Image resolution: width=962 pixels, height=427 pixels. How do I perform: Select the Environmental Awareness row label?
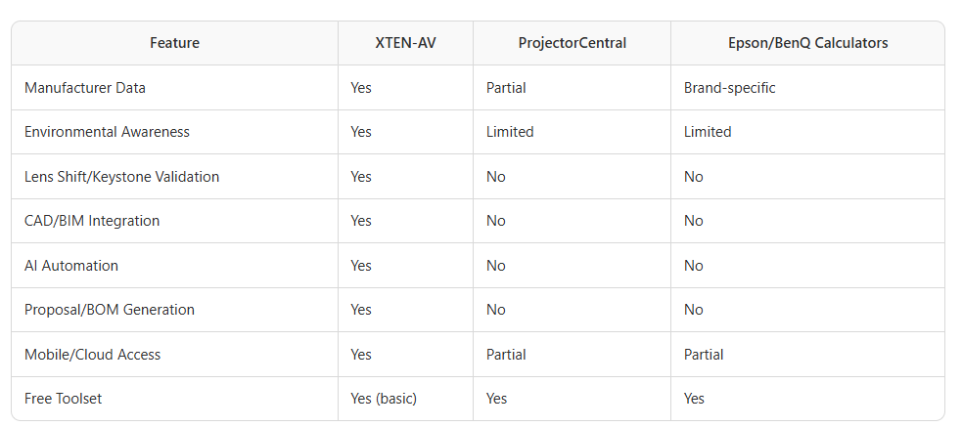pos(107,132)
